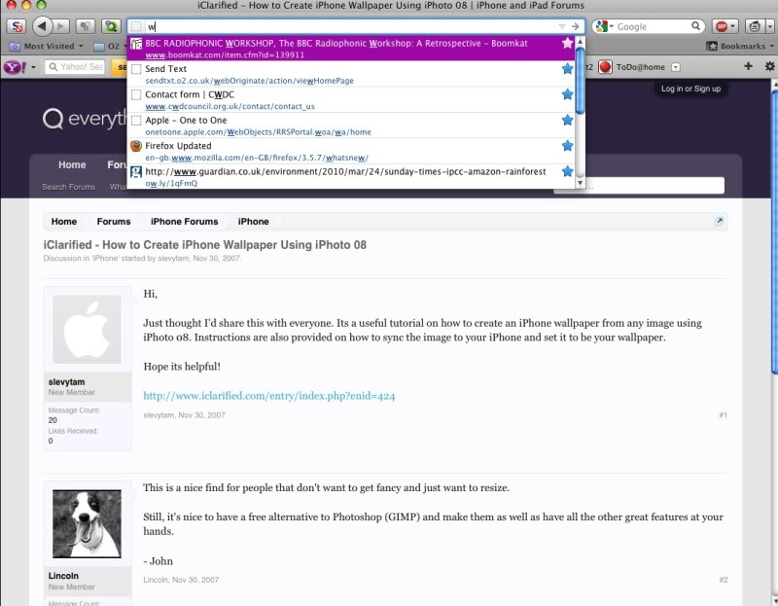Select the Send Text suggestion
The height and width of the screenshot is (606, 778).
[351, 74]
